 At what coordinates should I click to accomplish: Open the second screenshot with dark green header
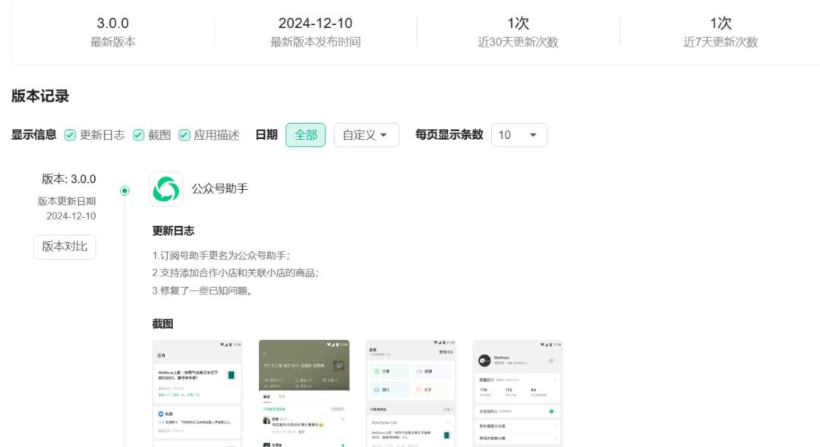click(304, 393)
